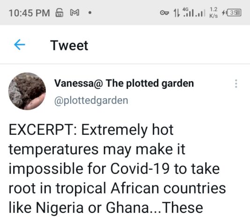This screenshot has width=250, height=217.
Task: Tap the @plottedgarden handle
Action: click(91, 101)
